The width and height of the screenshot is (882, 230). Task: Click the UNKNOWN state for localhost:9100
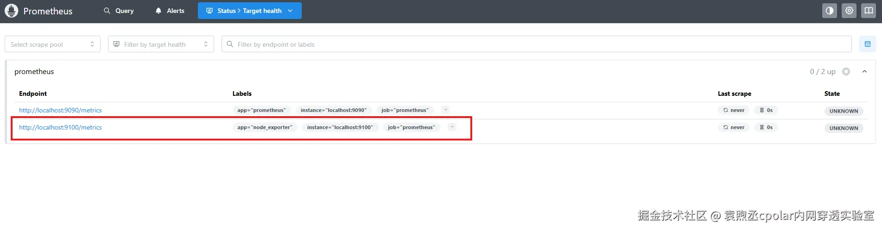(x=844, y=128)
